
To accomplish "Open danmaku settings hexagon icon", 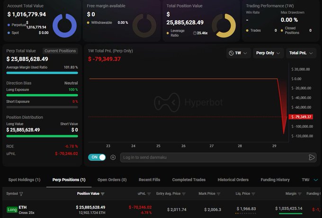I will tap(113, 157).
